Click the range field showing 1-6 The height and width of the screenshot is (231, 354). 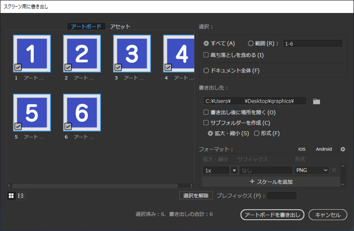(313, 44)
